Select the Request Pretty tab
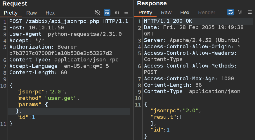 click(11, 13)
